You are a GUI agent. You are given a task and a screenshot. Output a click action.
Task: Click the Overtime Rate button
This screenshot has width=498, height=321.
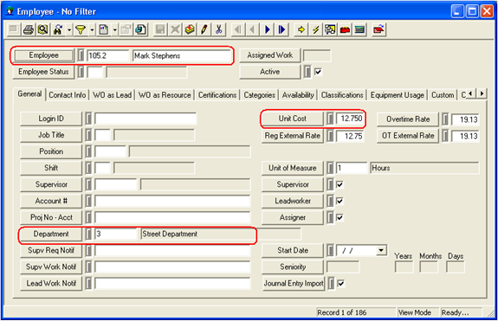[408, 119]
